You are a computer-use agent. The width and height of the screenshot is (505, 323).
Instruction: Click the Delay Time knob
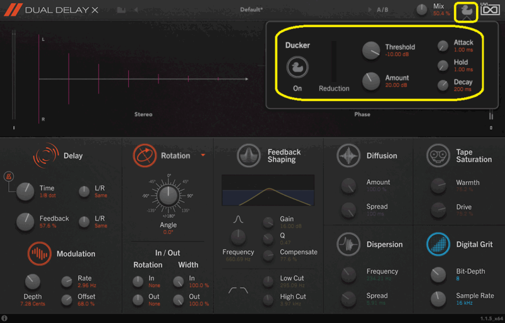[x=25, y=192]
